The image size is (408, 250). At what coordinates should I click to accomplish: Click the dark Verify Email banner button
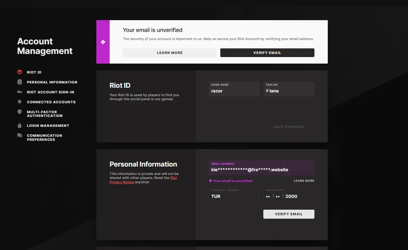(x=267, y=53)
